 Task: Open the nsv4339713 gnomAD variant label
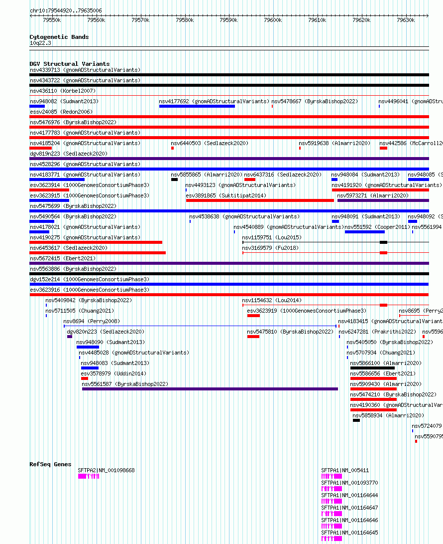tap(85, 70)
